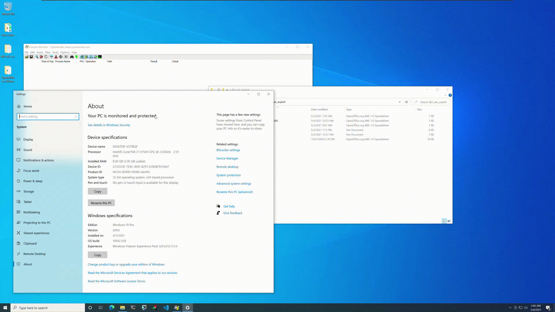Screen dimensions: 555x312
Task: Open the Tools menu in Process Monitor
Action: (55, 52)
